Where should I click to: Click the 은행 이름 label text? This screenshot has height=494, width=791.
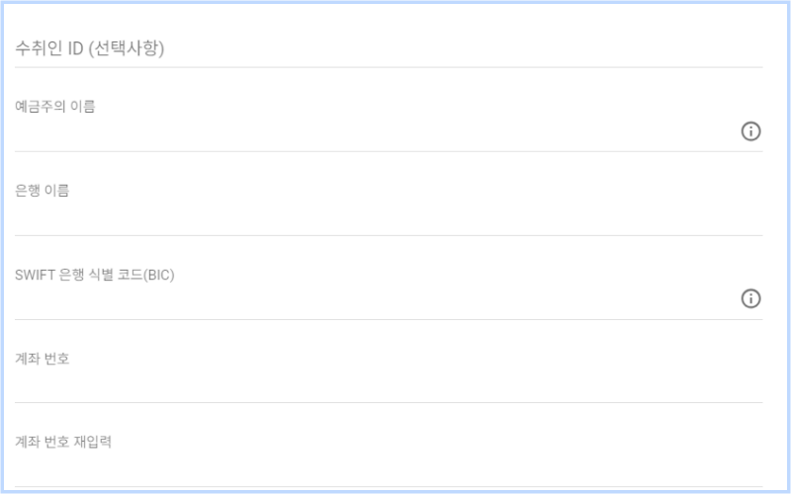tap(42, 191)
